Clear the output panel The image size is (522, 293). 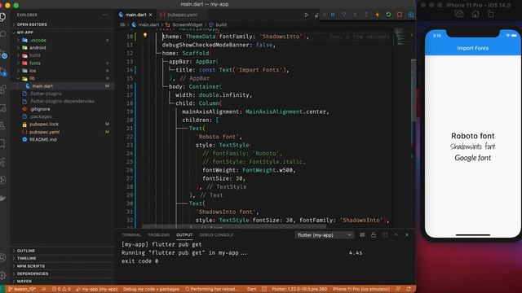pyautogui.click(x=362, y=235)
